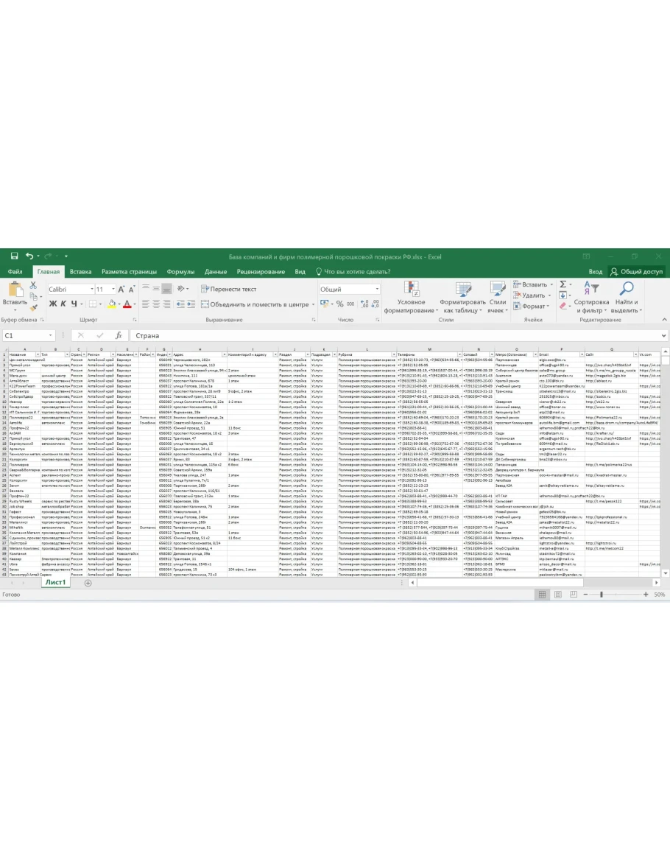Click Удалить cells button
This screenshot has width=670, height=851.
[x=532, y=295]
